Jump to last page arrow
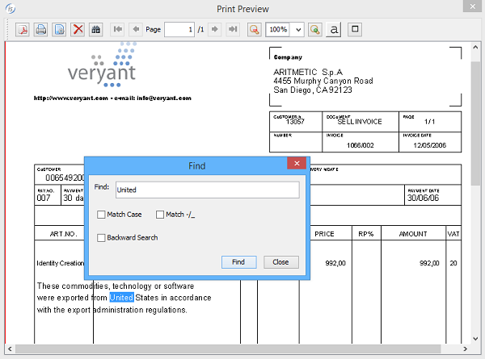 point(233,29)
